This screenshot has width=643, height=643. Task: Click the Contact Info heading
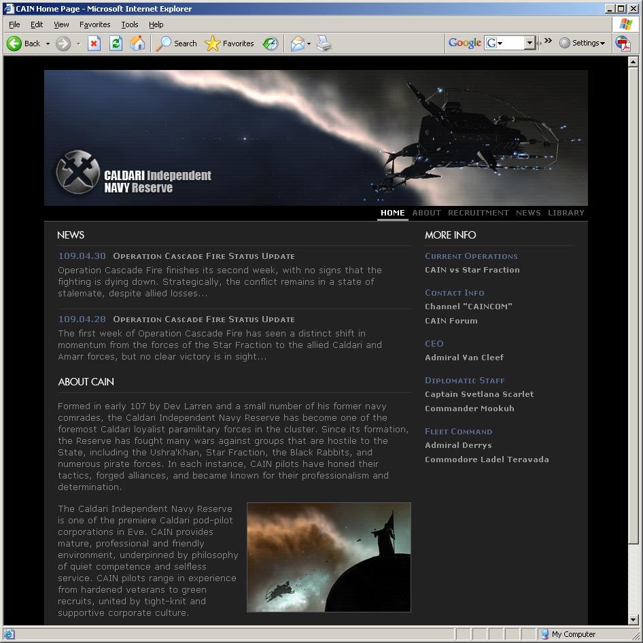454,293
